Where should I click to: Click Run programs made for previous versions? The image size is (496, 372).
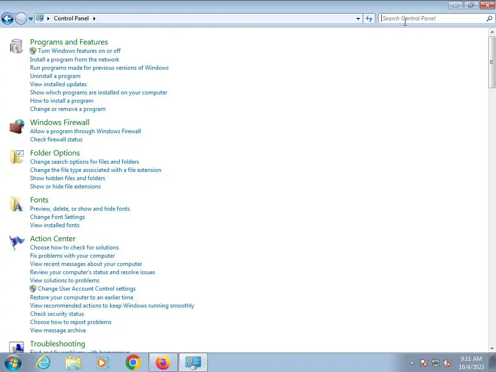(99, 68)
